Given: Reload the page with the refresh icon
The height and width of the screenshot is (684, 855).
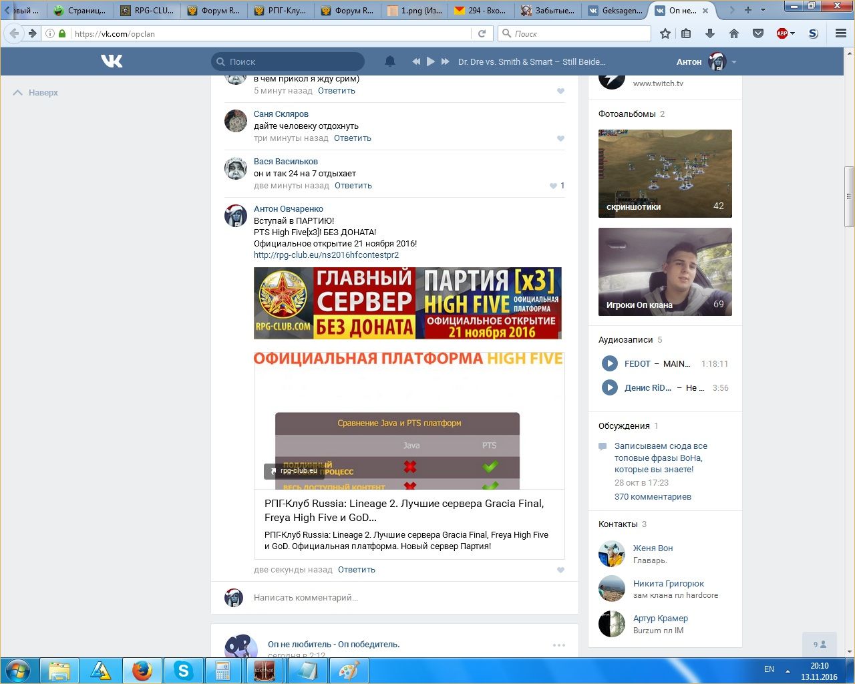Looking at the screenshot, I should (x=482, y=33).
